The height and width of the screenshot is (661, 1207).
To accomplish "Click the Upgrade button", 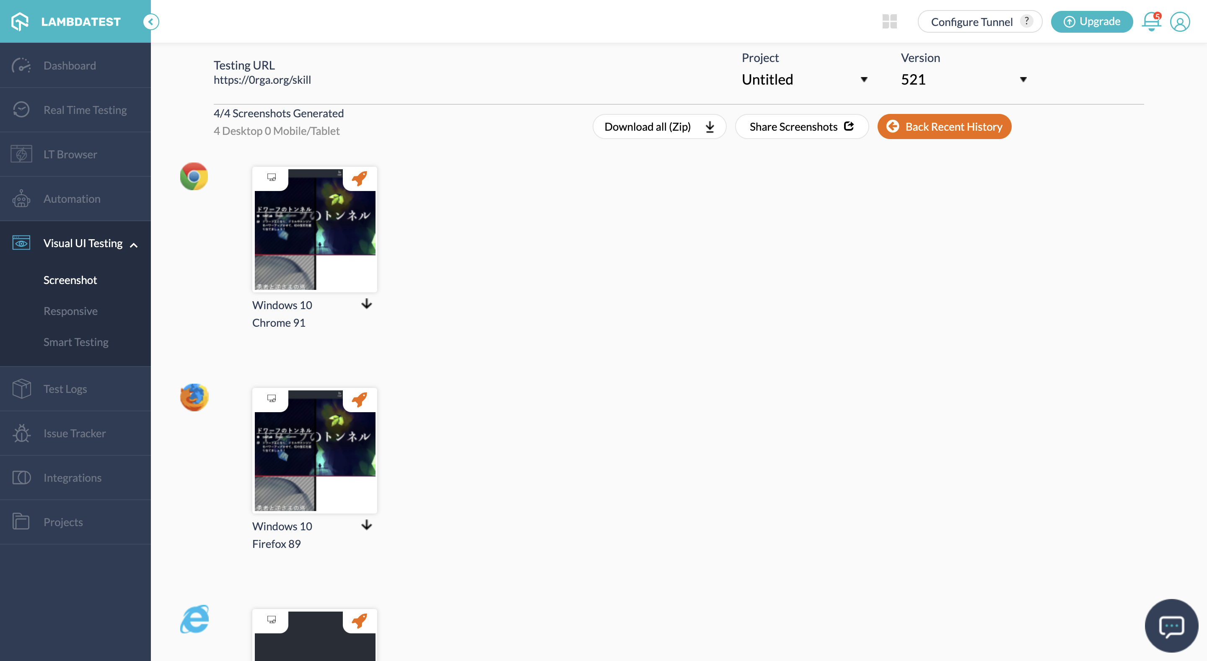I will pos(1092,21).
